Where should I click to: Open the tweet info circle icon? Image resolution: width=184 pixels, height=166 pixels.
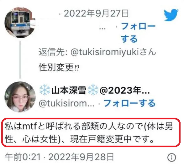[x=172, y=157]
